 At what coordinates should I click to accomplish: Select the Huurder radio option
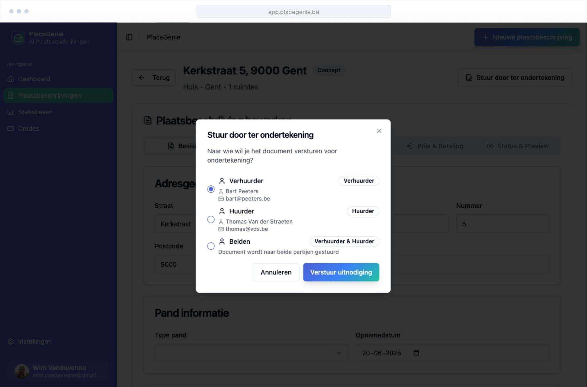tap(211, 220)
